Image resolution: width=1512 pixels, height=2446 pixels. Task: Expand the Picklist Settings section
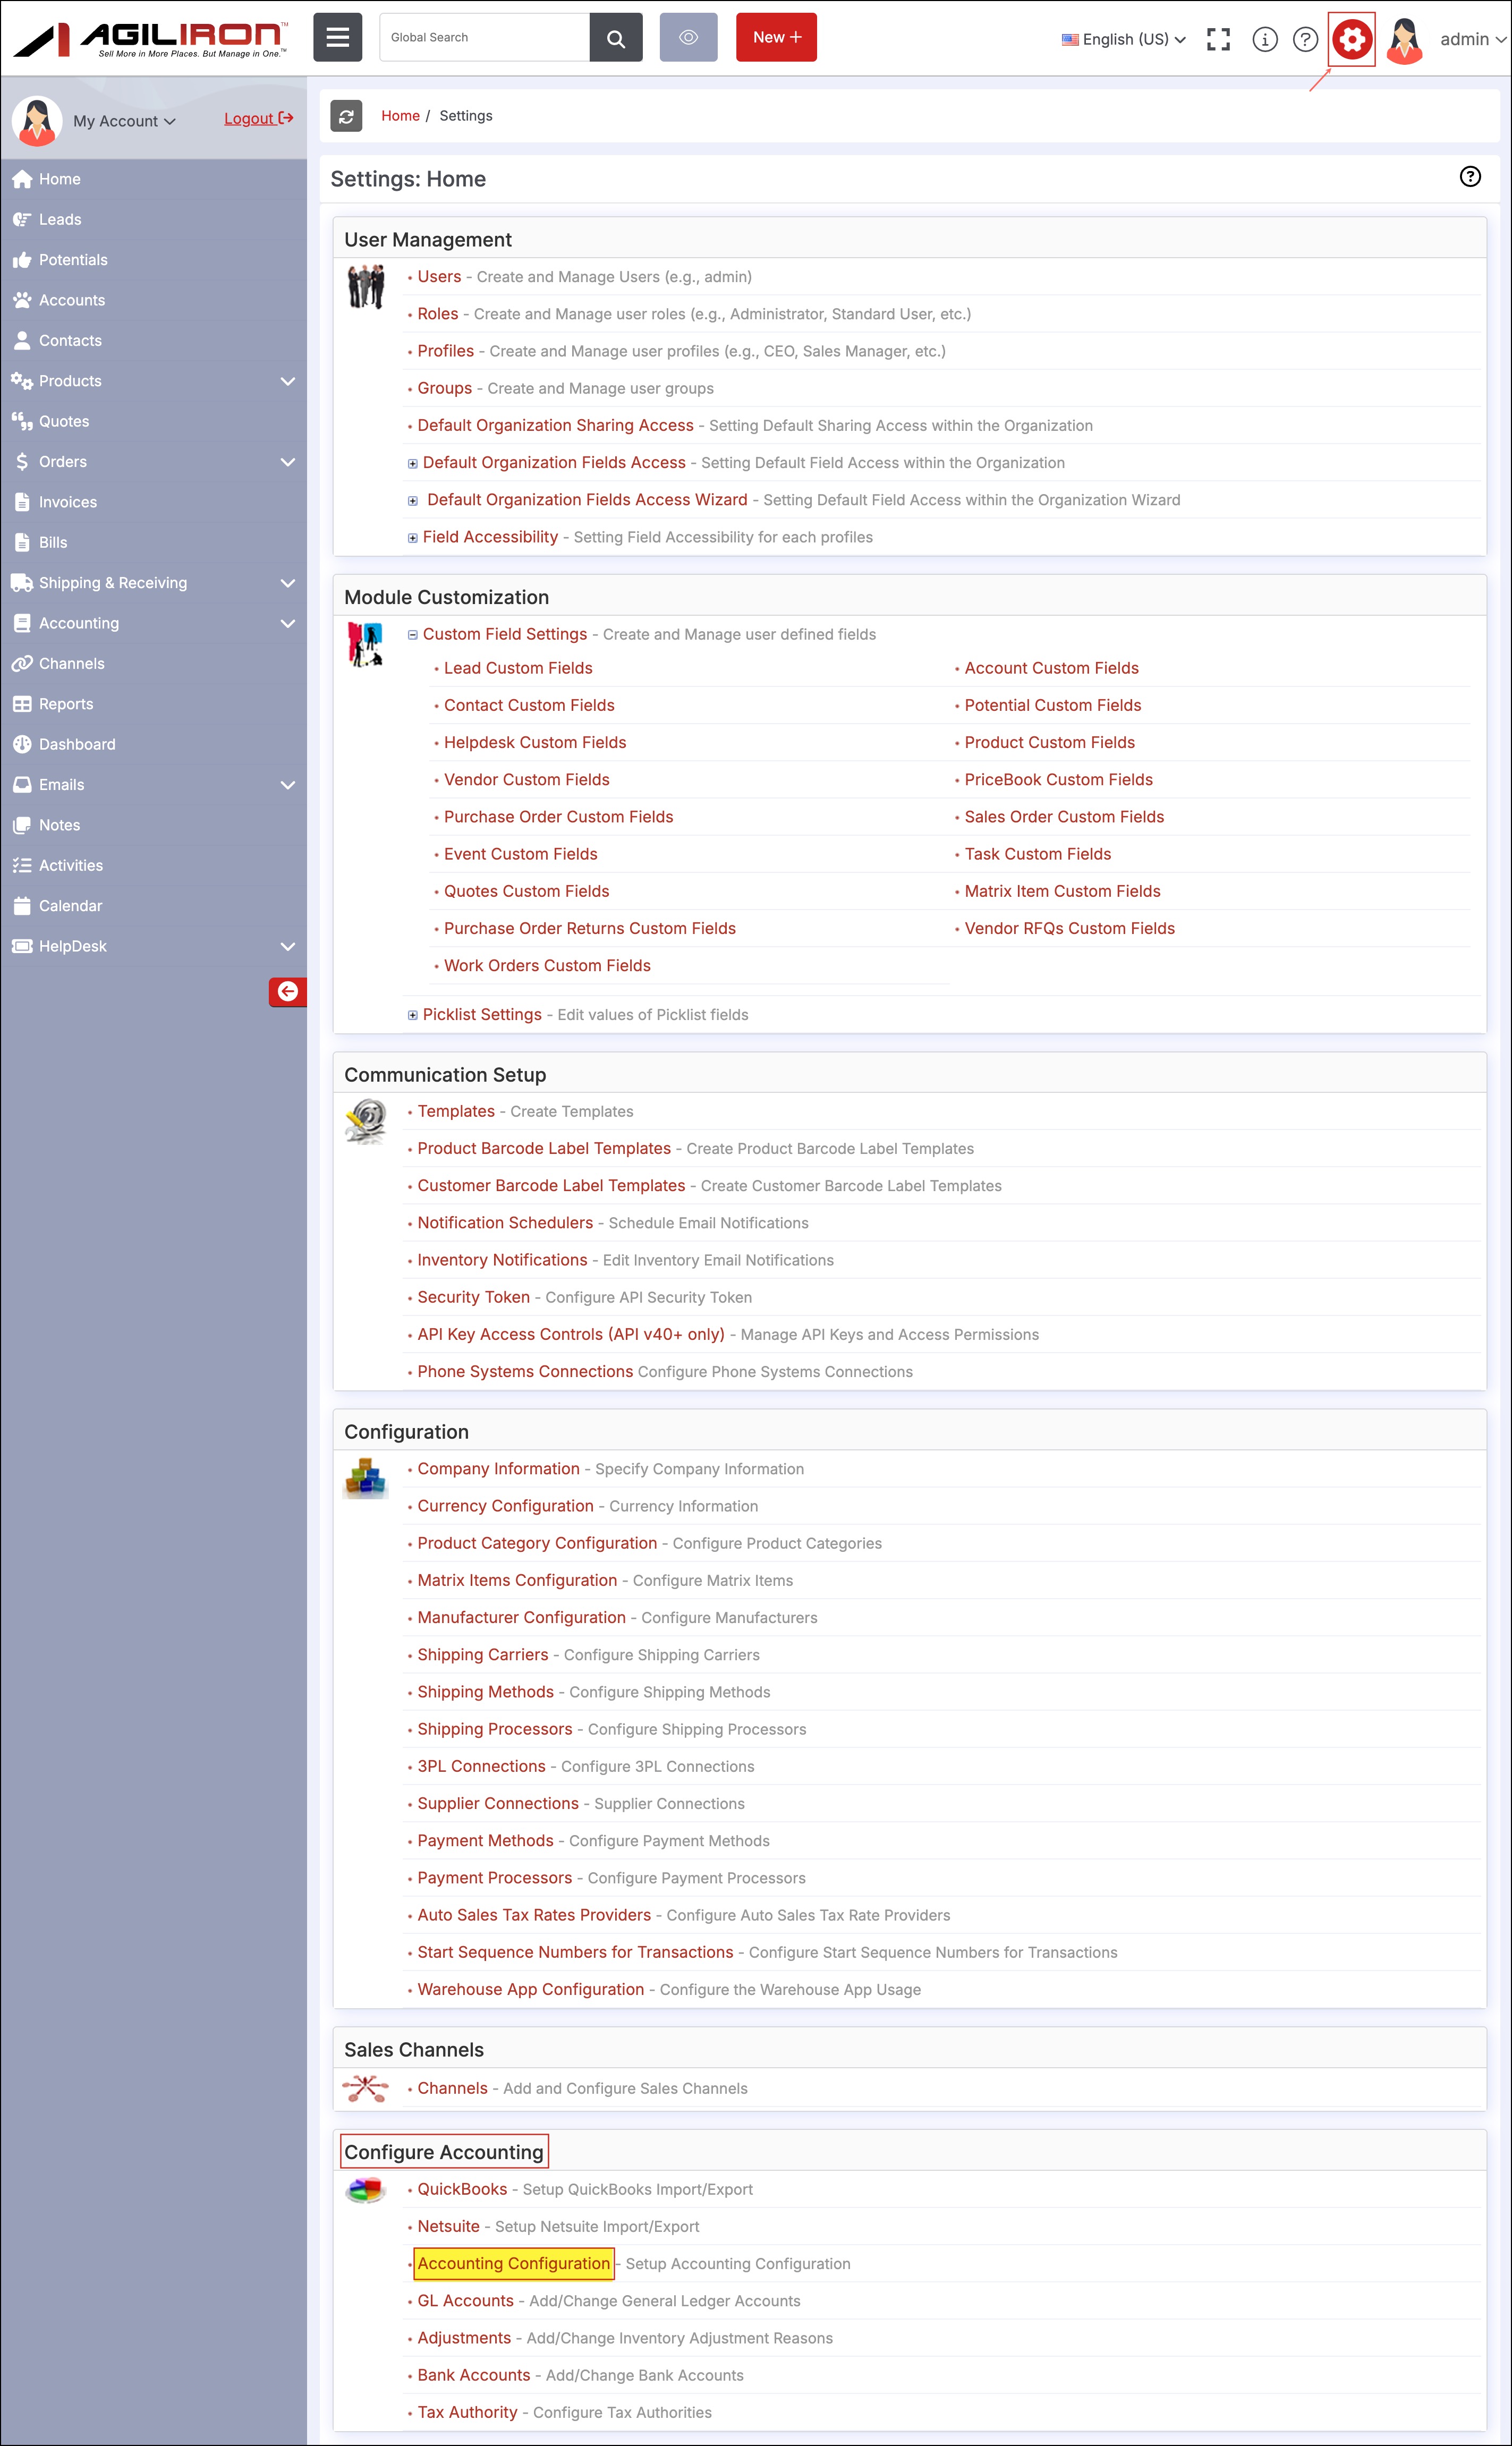tap(412, 1015)
